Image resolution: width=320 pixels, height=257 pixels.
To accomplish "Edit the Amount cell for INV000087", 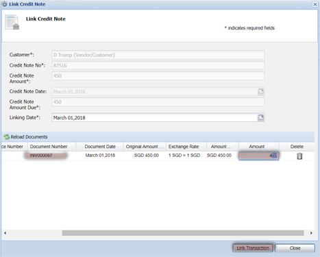I will [x=259, y=156].
